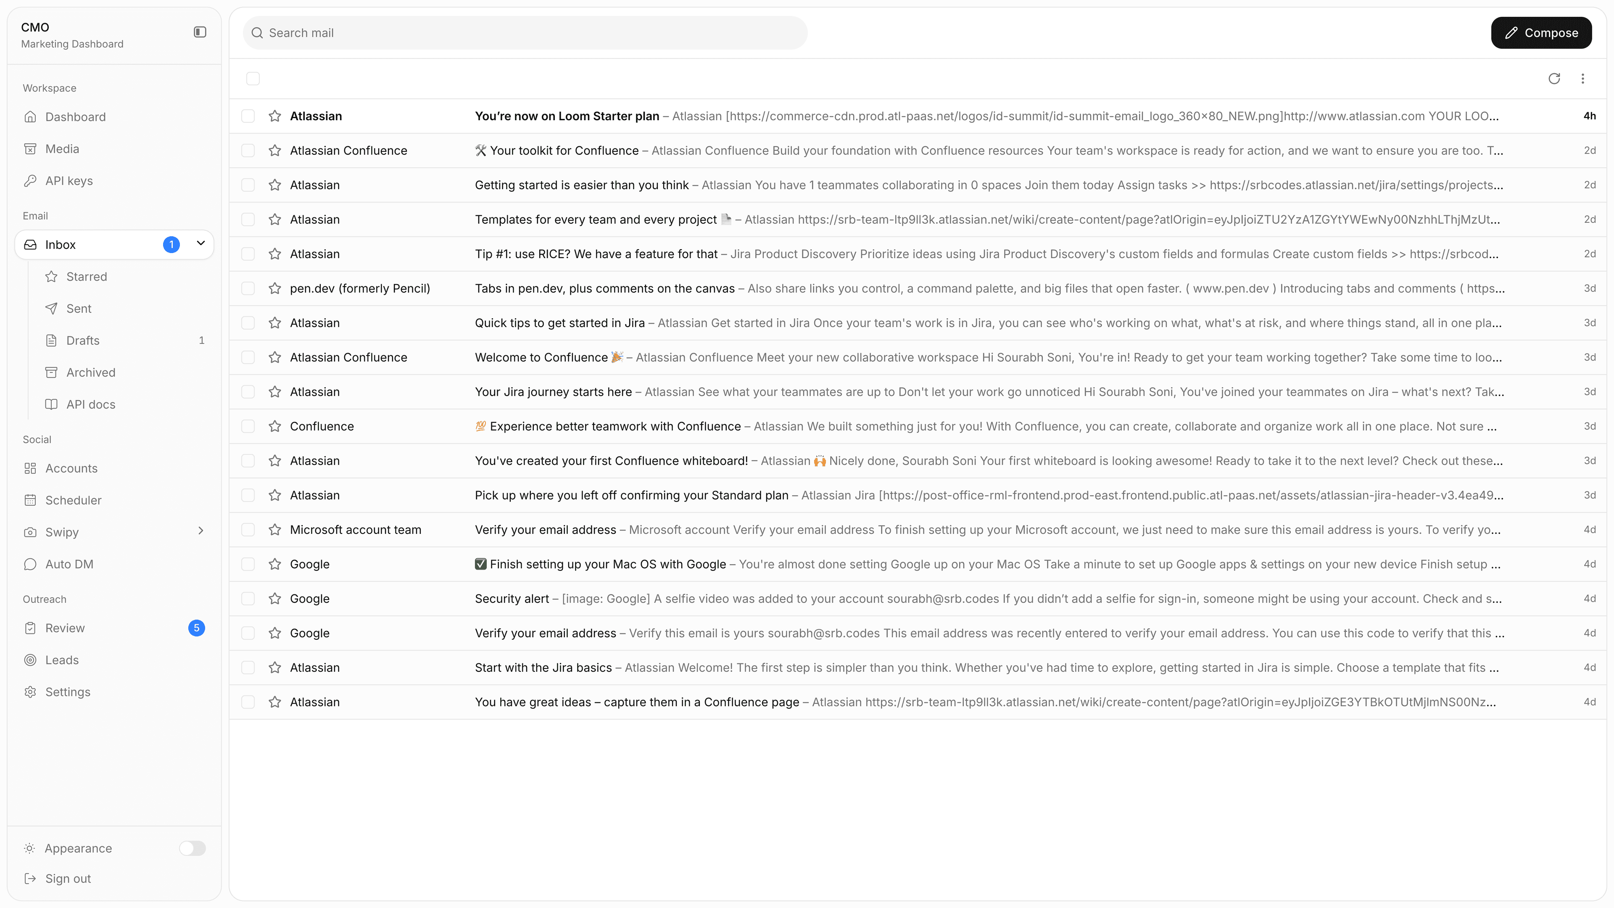1614x908 pixels.
Task: Check the Getting started is easier email checkbox
Action: tap(248, 185)
